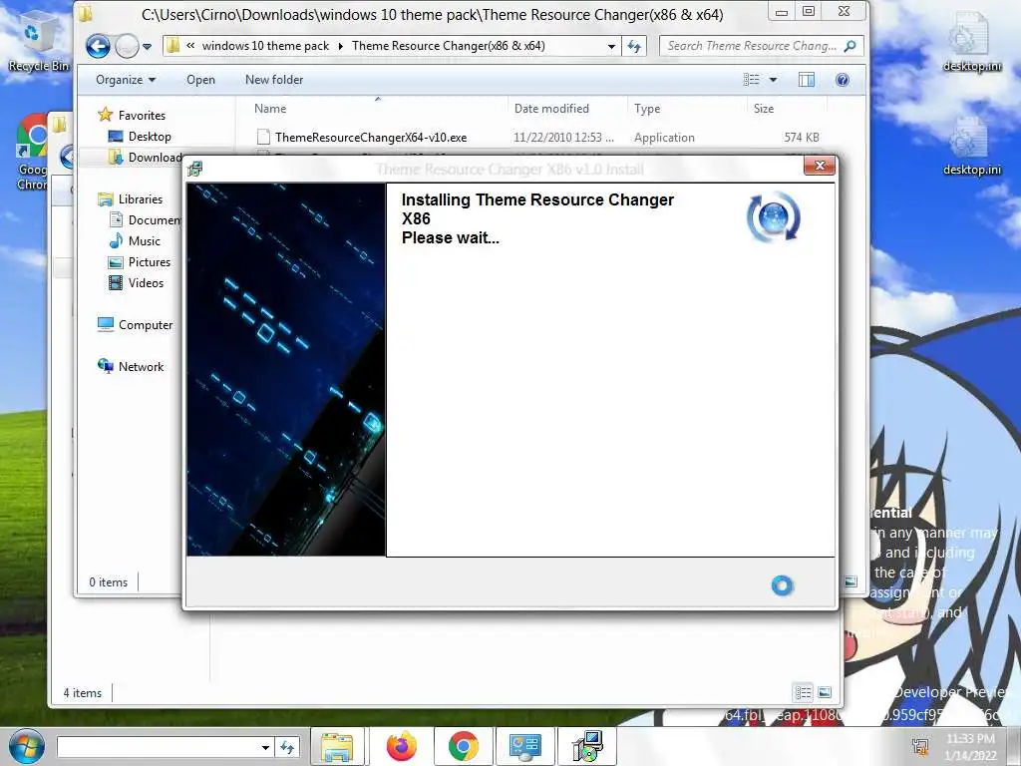Click the Back arrow in Explorer
Viewport: 1021px width, 766px height.
click(x=98, y=46)
